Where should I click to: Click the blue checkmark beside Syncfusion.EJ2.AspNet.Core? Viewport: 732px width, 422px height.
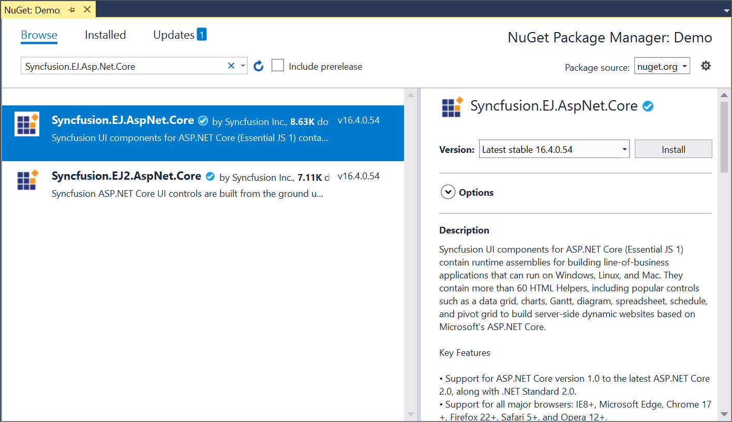[x=210, y=176]
